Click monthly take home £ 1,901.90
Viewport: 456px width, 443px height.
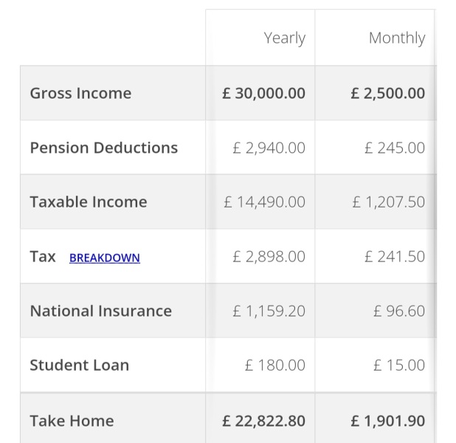[388, 421]
